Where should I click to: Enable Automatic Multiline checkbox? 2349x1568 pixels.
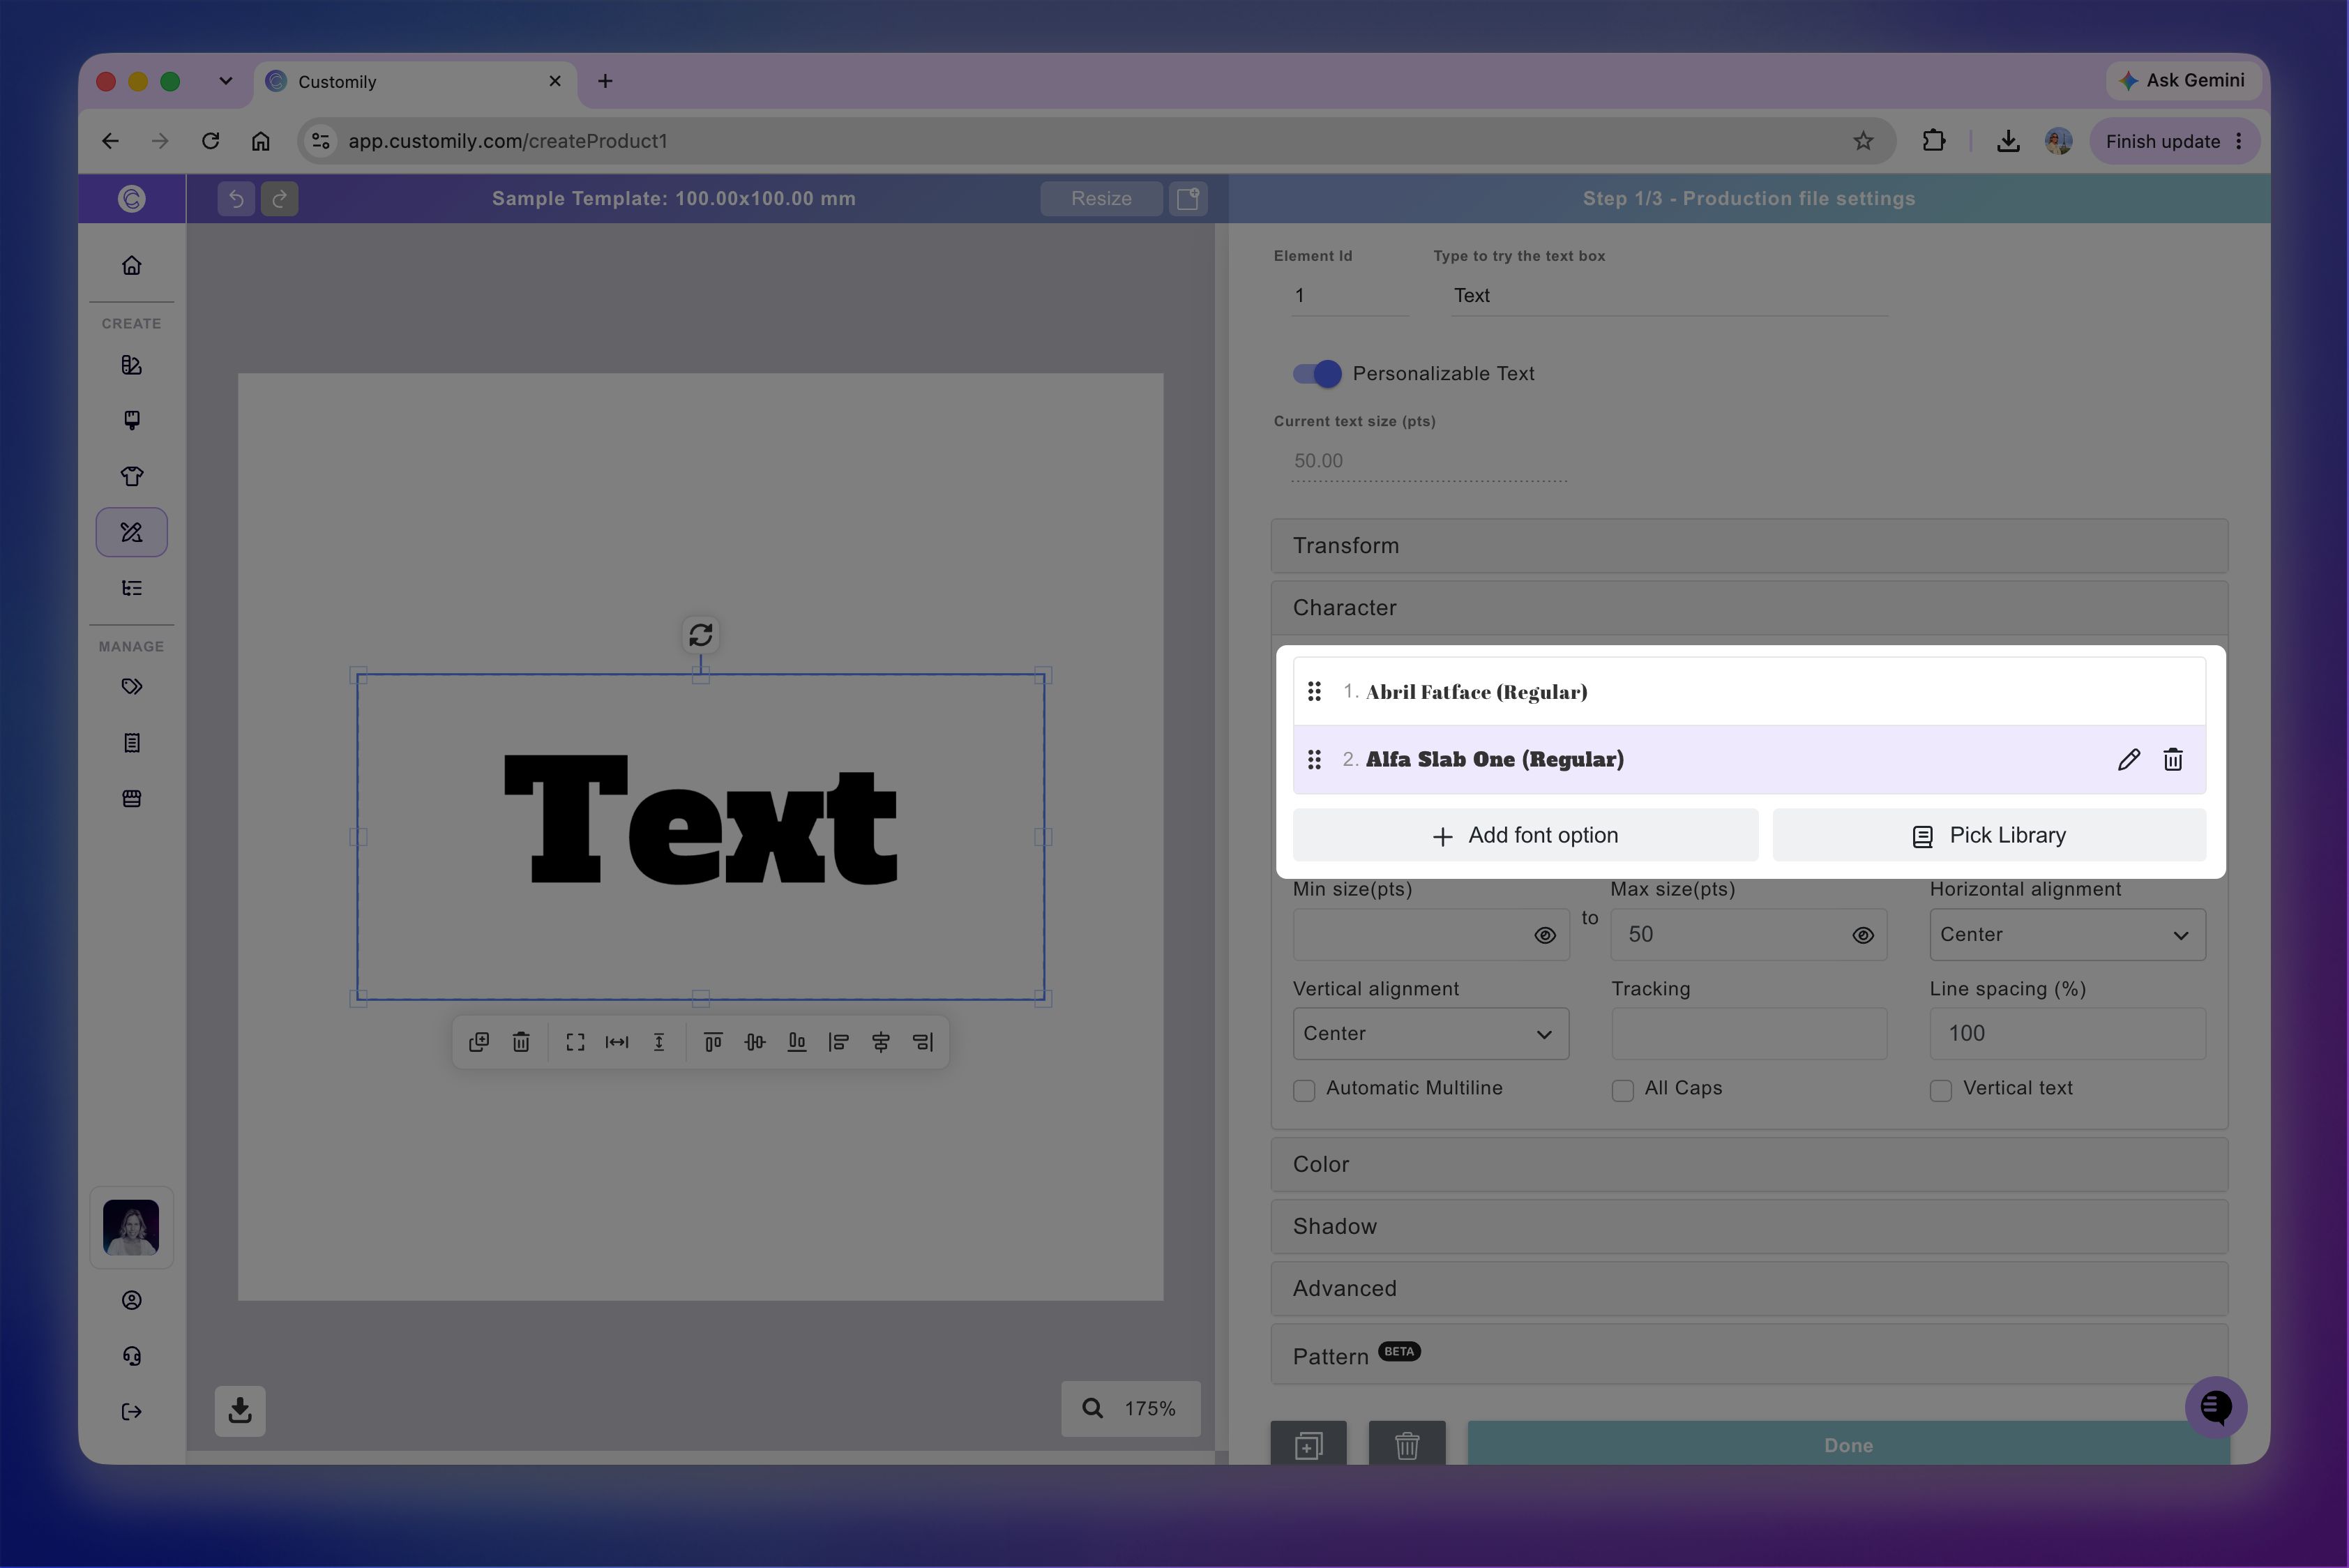(x=1304, y=1090)
